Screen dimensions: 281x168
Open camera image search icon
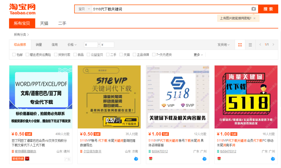click(254, 9)
